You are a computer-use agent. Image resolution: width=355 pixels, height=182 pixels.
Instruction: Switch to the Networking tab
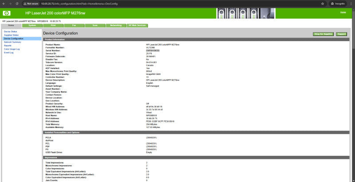[116, 26]
